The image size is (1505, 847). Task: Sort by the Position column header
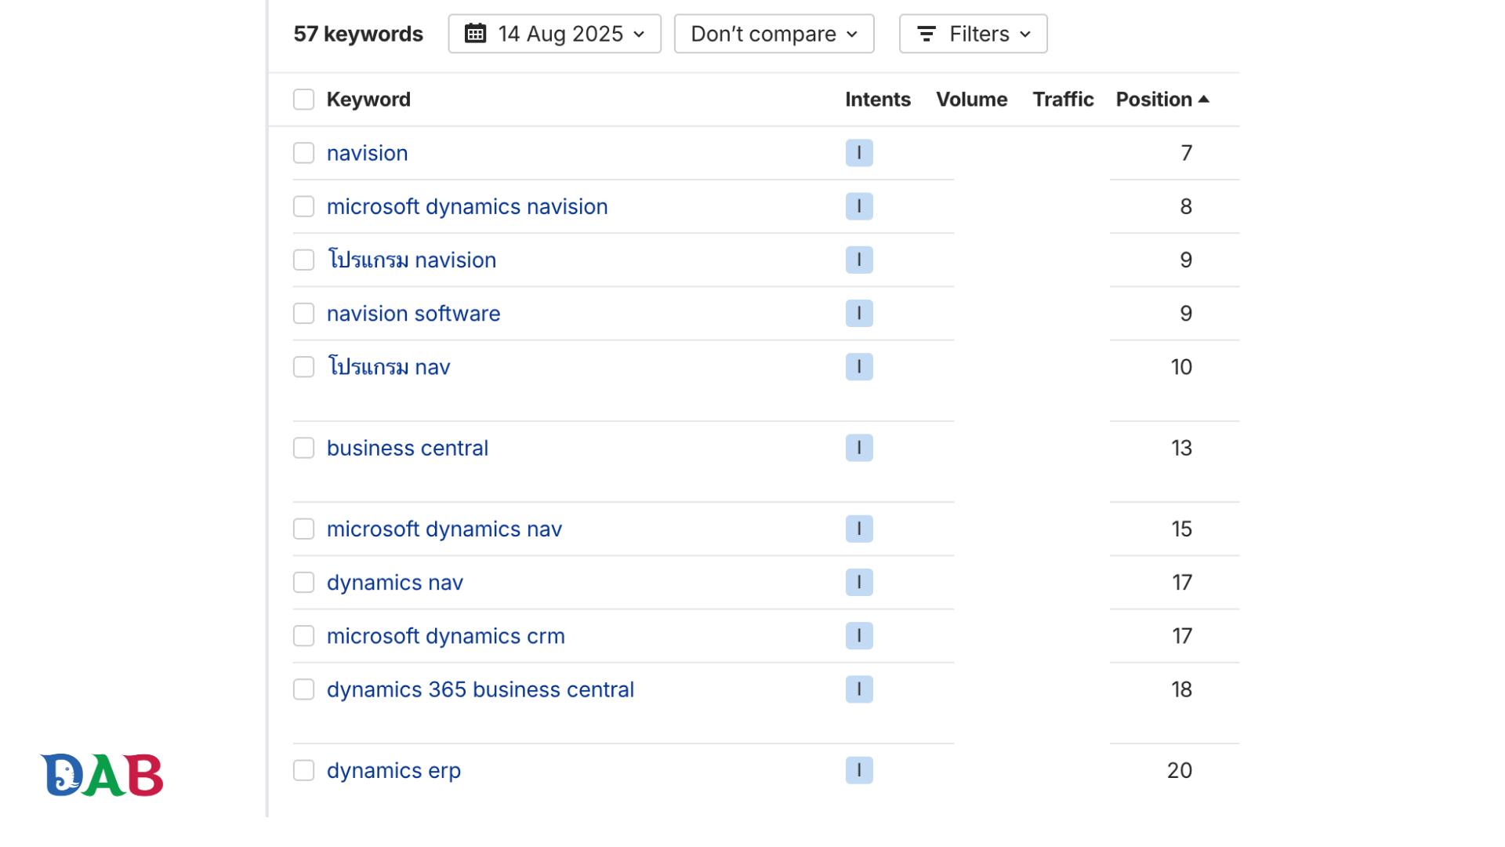(1154, 100)
